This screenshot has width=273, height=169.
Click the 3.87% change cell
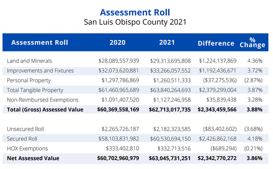255,90
